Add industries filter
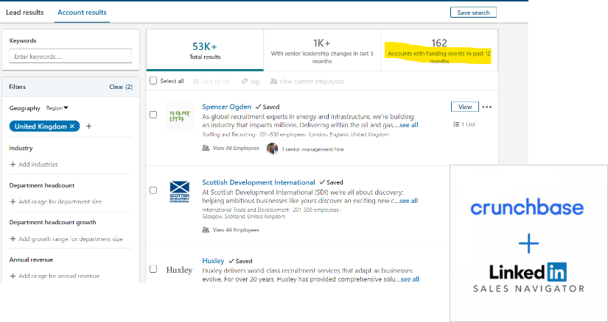The width and height of the screenshot is (608, 322). pos(34,165)
